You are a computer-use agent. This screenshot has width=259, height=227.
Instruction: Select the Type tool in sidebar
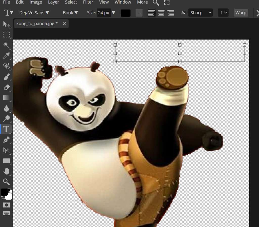click(6, 129)
